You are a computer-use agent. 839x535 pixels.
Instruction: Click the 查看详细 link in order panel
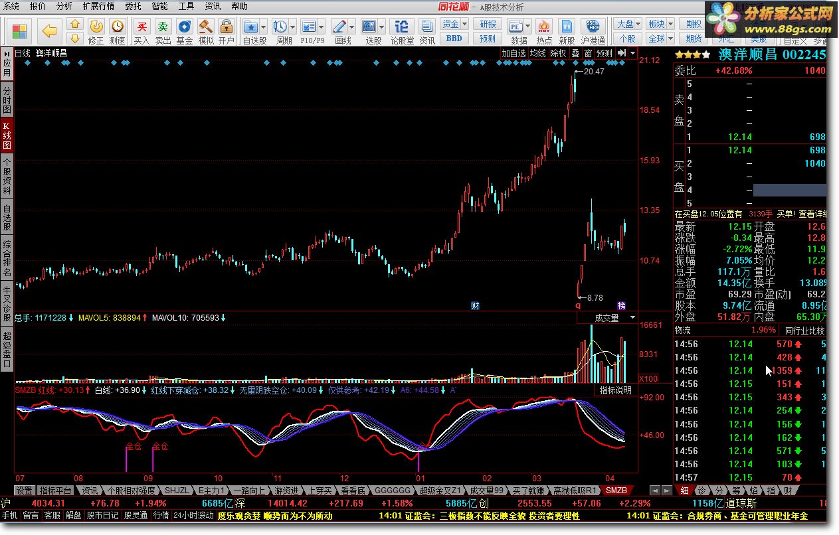(x=812, y=214)
